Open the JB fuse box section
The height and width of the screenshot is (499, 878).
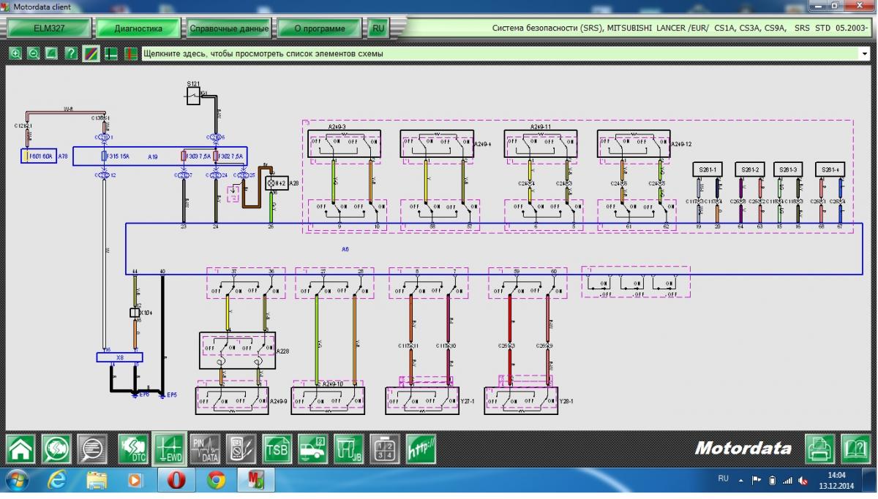[x=349, y=449]
